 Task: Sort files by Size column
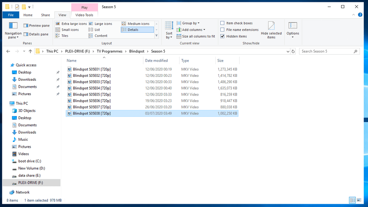227,60
